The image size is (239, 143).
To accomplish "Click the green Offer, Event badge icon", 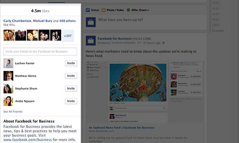I will point(128,10).
